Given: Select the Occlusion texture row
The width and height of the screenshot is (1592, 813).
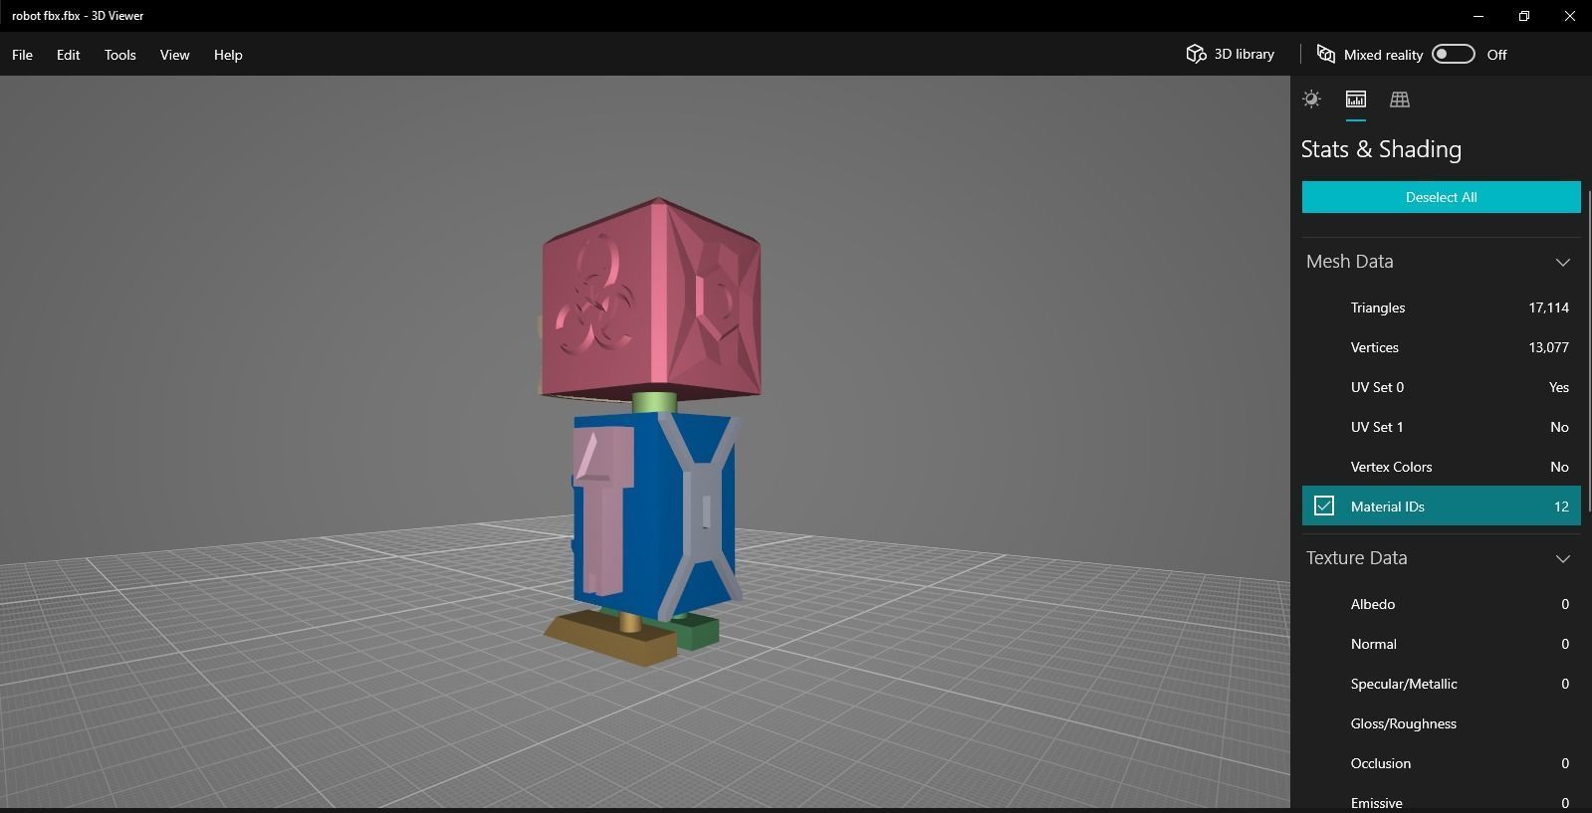Looking at the screenshot, I should click(x=1441, y=763).
